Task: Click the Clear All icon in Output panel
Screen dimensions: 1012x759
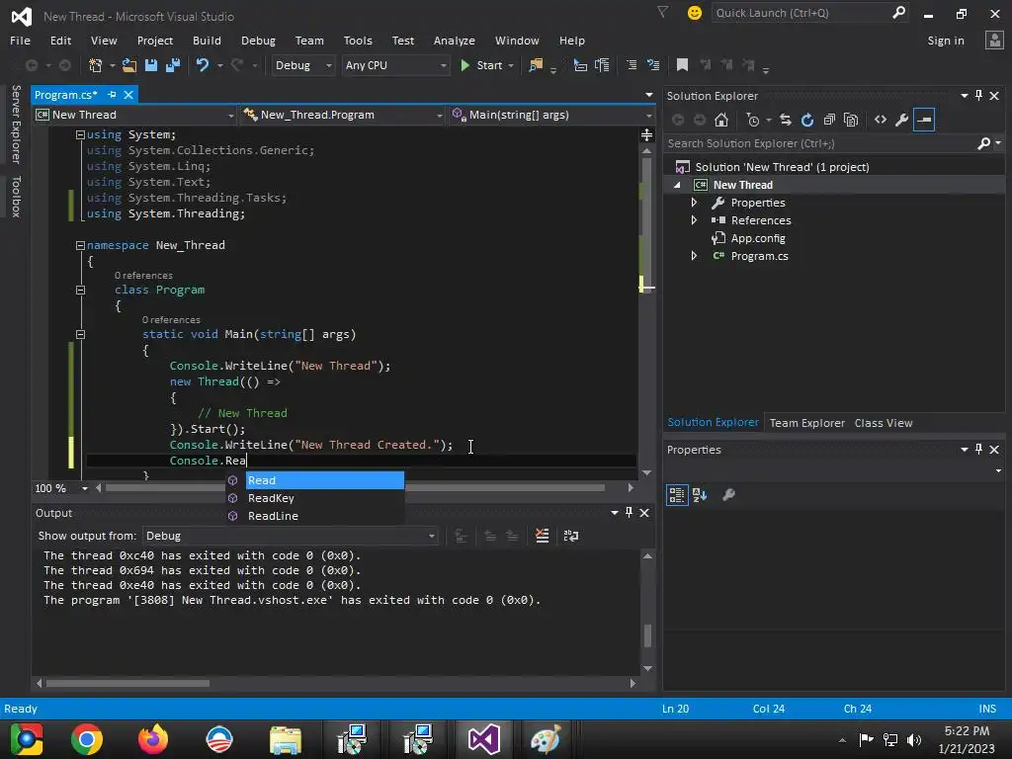Action: click(x=543, y=536)
